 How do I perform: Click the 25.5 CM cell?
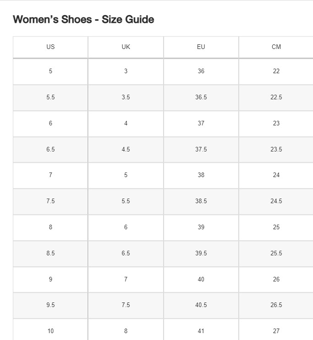coord(276,254)
